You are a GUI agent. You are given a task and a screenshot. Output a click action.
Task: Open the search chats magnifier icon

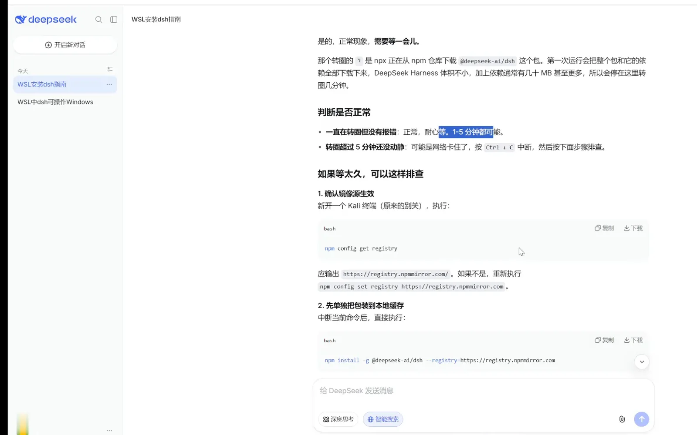[x=99, y=20]
